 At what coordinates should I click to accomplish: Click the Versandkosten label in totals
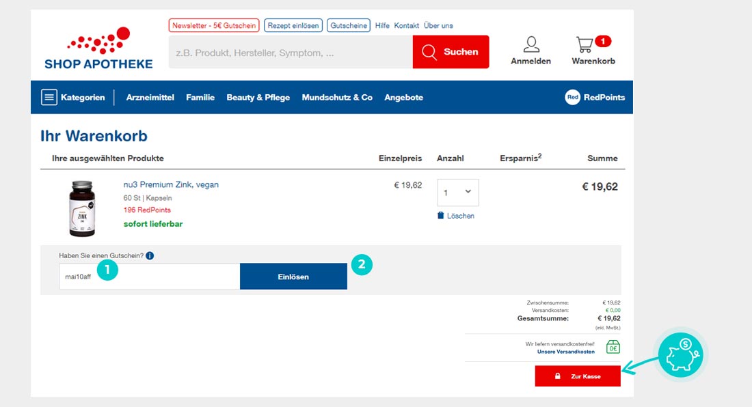(550, 310)
